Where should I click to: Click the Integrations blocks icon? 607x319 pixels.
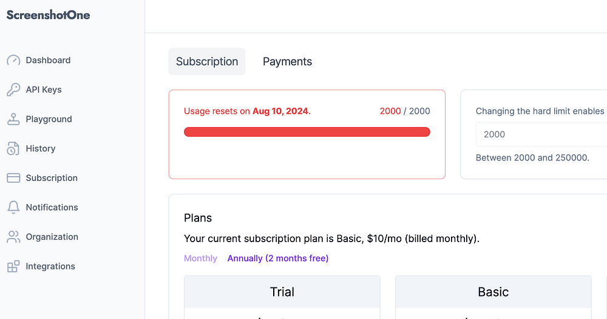coord(13,266)
